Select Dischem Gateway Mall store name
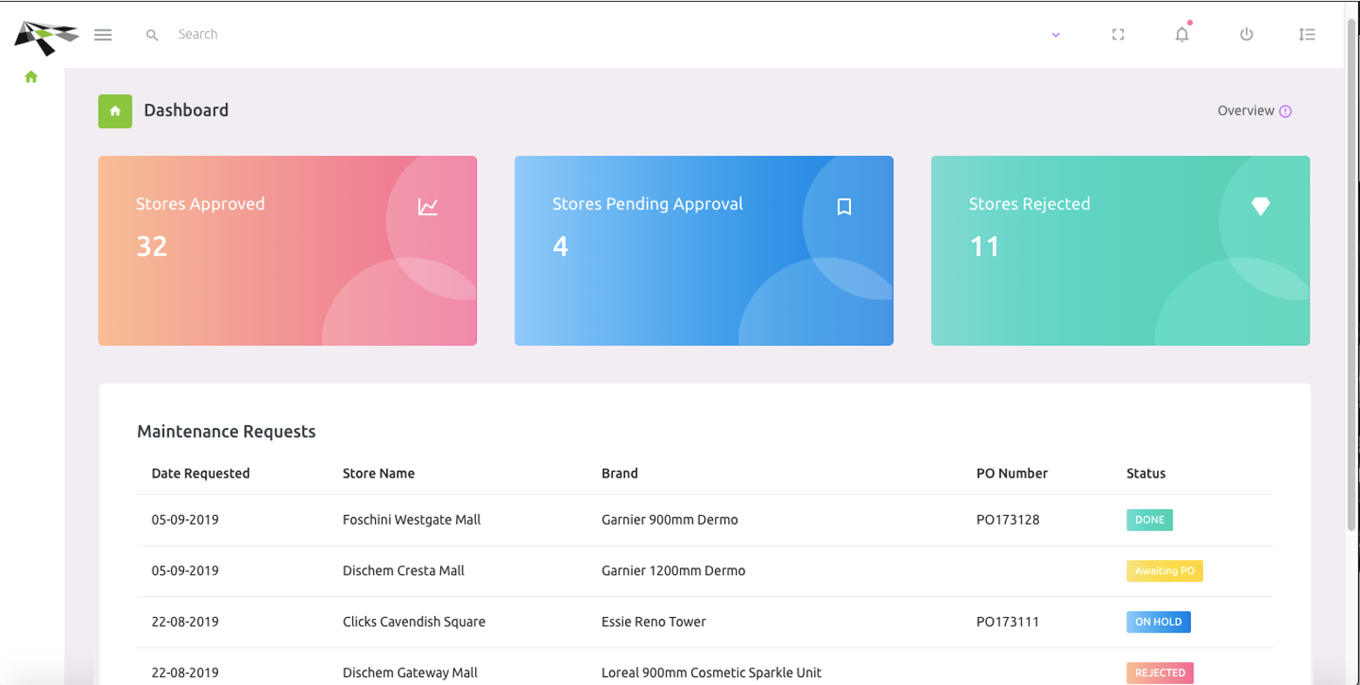 point(410,673)
